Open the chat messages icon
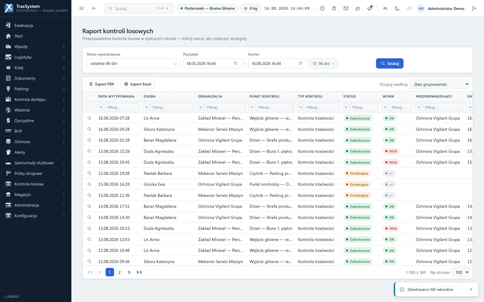The image size is (484, 302). click(x=358, y=8)
